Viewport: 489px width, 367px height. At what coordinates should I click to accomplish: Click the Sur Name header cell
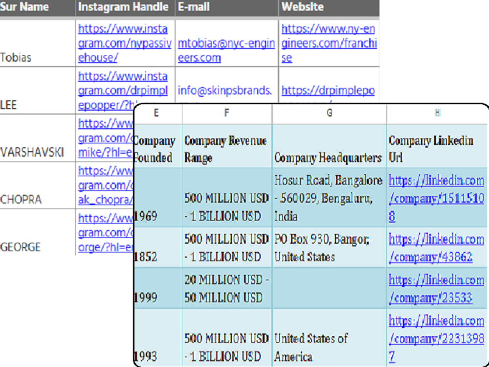click(38, 7)
